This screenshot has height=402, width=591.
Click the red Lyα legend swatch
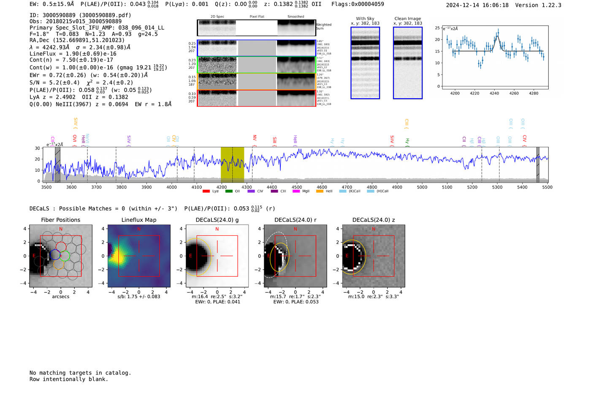[x=206, y=191]
